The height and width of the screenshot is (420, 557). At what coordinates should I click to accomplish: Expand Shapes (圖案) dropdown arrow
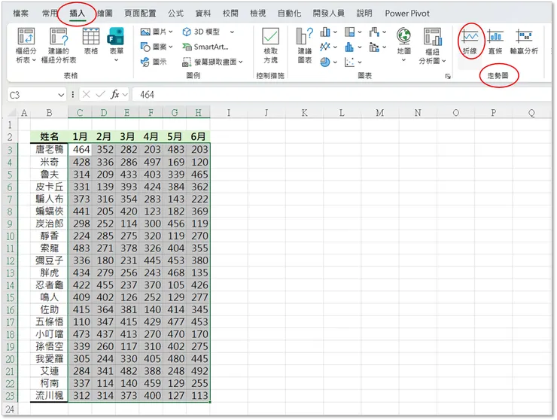point(171,47)
